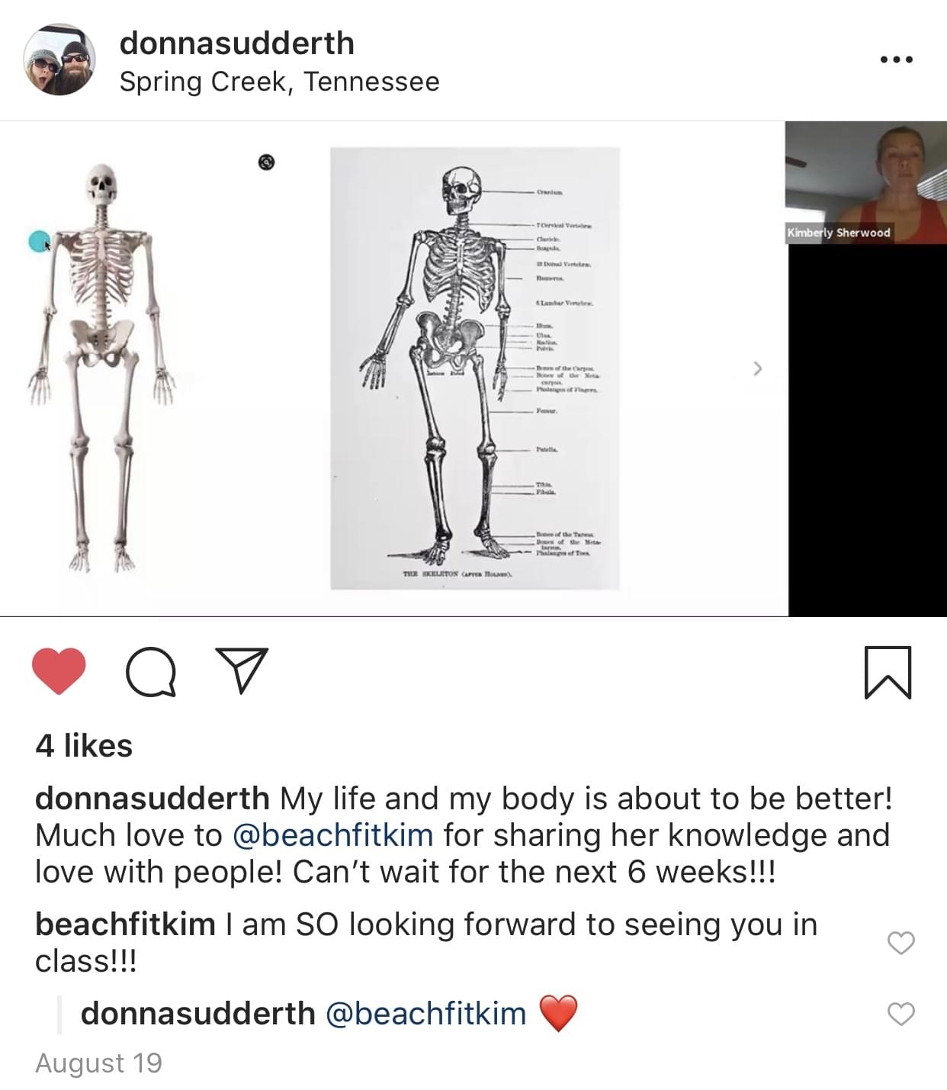The image size is (947, 1090).
Task: Open @beachfitkim mention in reply
Action: tap(426, 1014)
